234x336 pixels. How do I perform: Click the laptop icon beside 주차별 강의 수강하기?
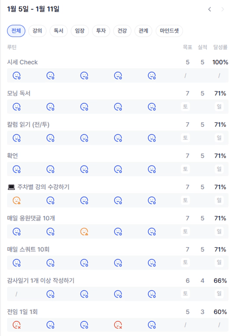(11, 187)
